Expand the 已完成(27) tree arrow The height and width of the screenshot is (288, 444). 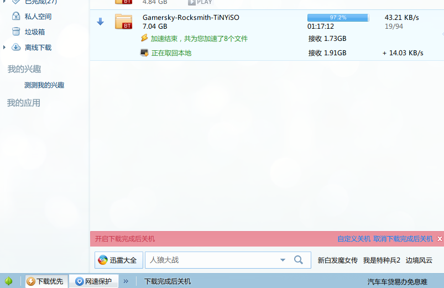(4, 2)
